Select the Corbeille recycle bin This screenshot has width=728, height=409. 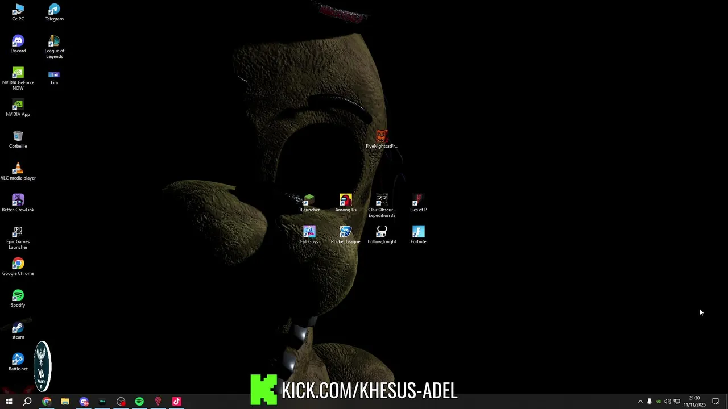click(x=18, y=140)
